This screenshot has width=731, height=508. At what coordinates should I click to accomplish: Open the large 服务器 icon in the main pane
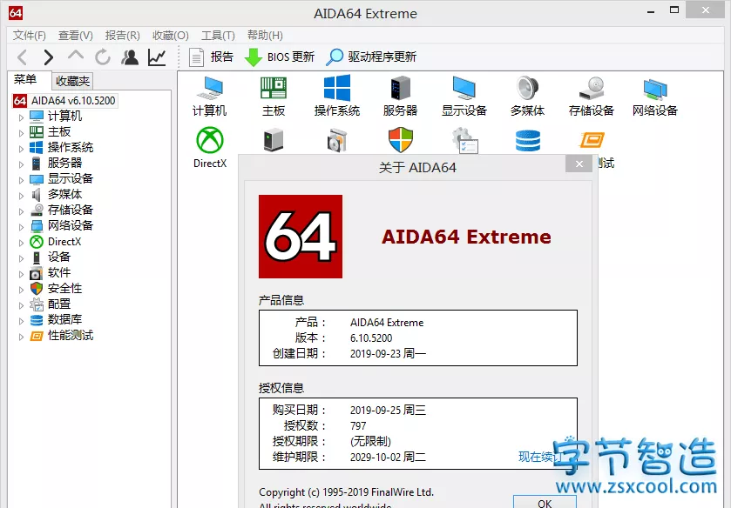(400, 96)
